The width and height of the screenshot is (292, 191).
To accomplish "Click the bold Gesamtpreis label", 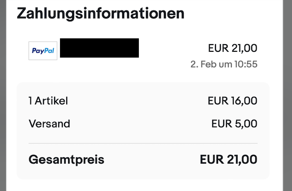I will coord(66,159).
